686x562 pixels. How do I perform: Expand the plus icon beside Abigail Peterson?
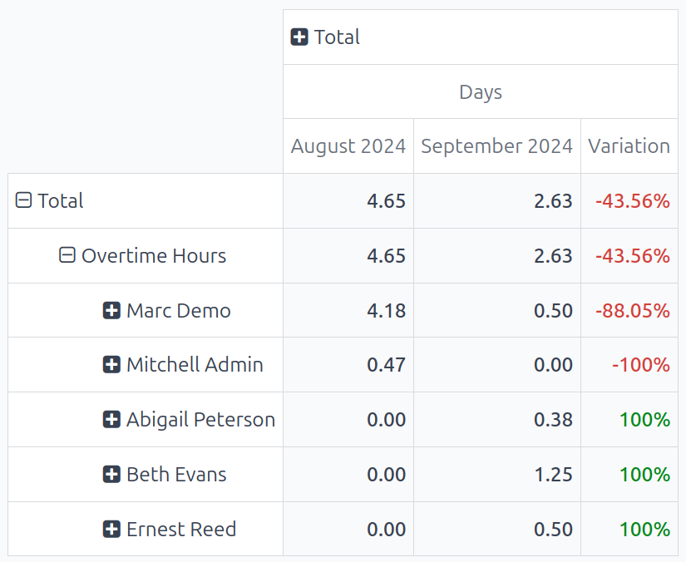[x=111, y=419]
